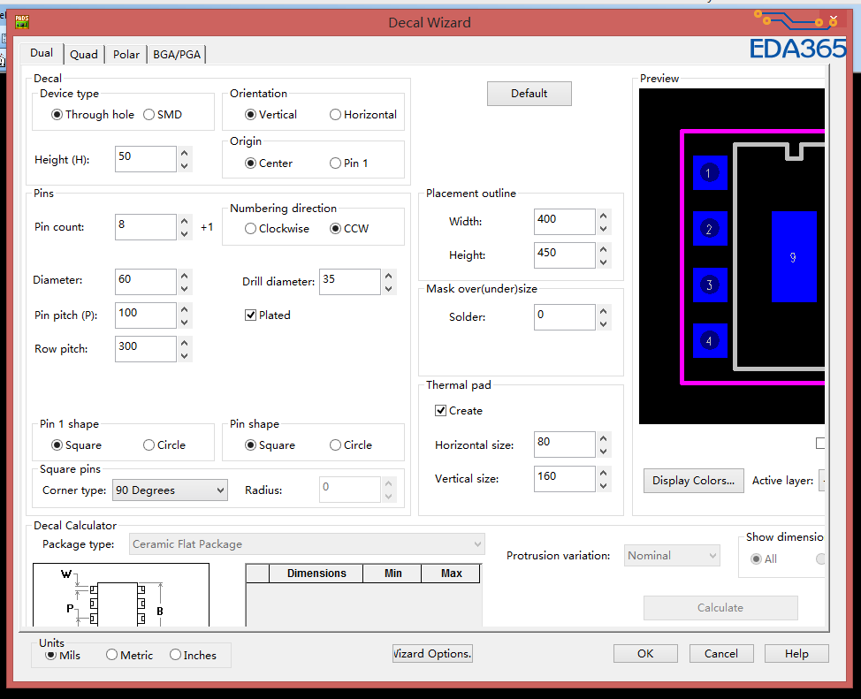Toggle the Plated checkbox
The height and width of the screenshot is (699, 861).
tap(268, 315)
